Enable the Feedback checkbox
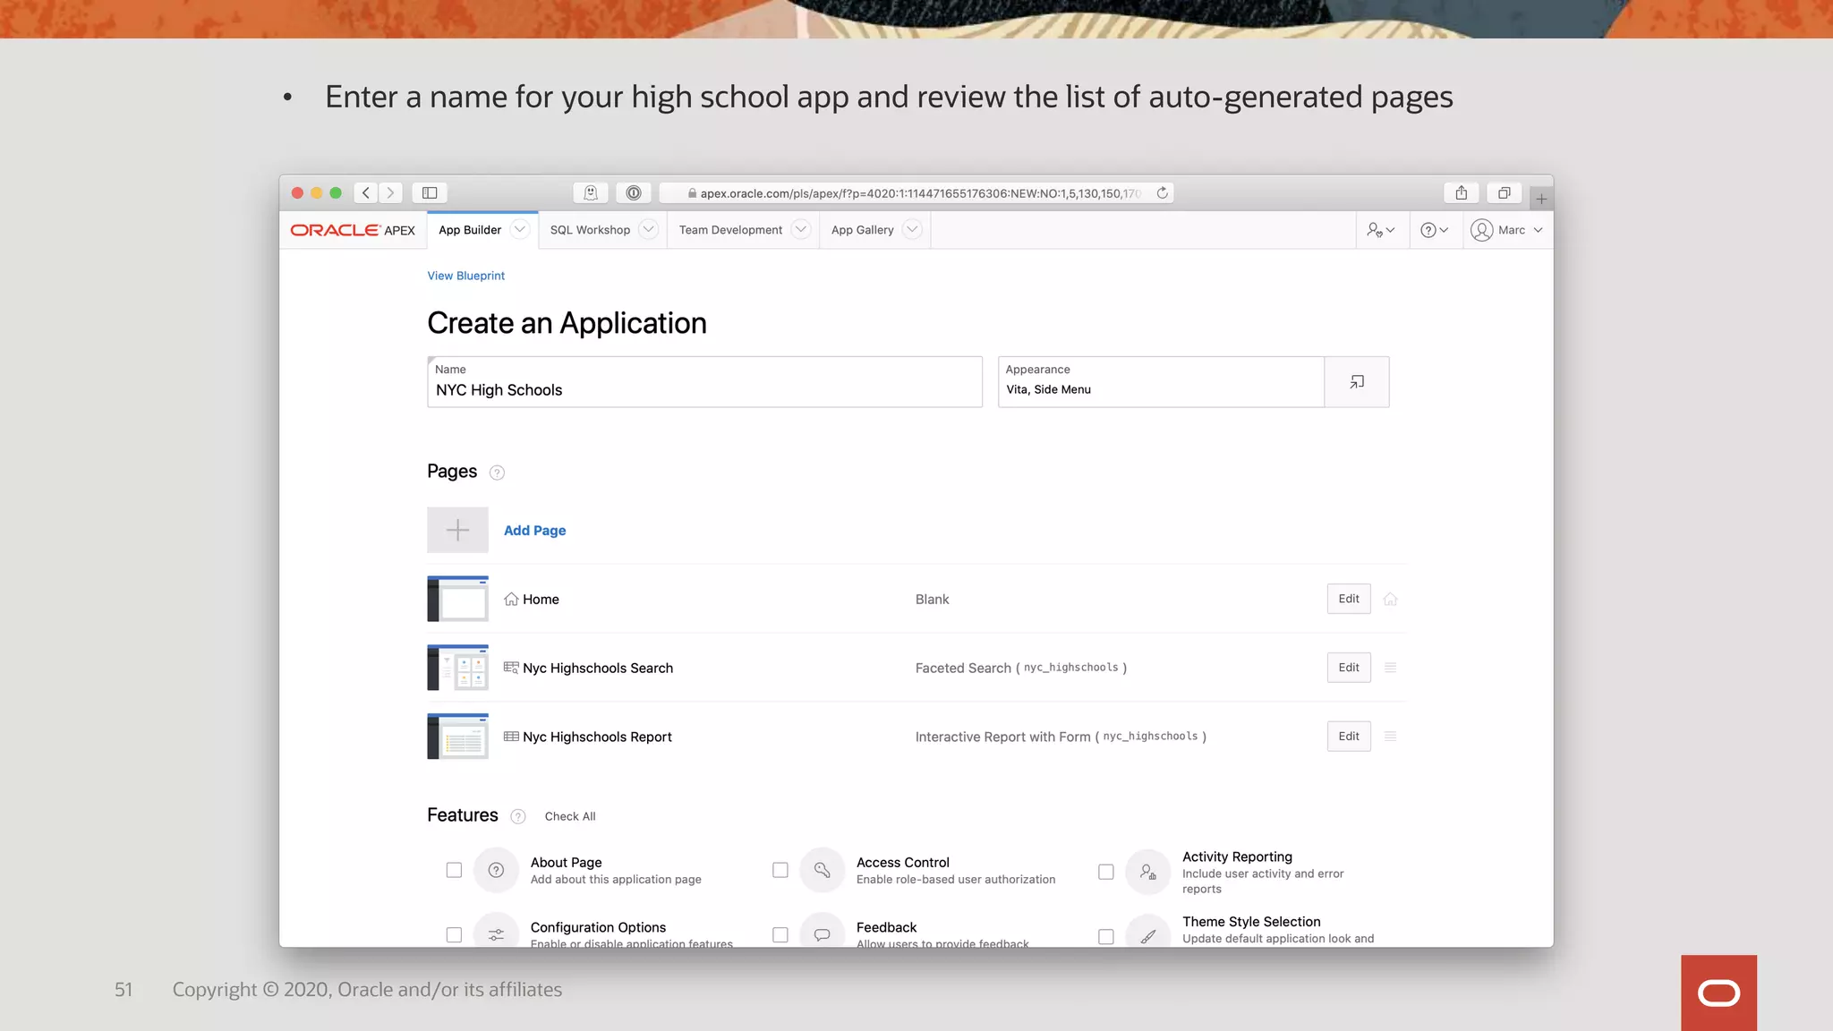 click(780, 935)
